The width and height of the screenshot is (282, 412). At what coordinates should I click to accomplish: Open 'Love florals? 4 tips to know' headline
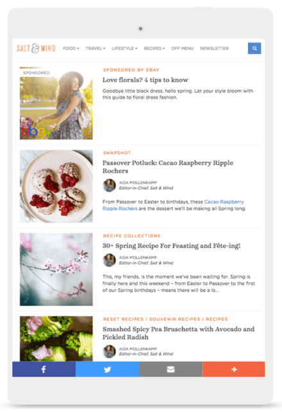pos(145,80)
